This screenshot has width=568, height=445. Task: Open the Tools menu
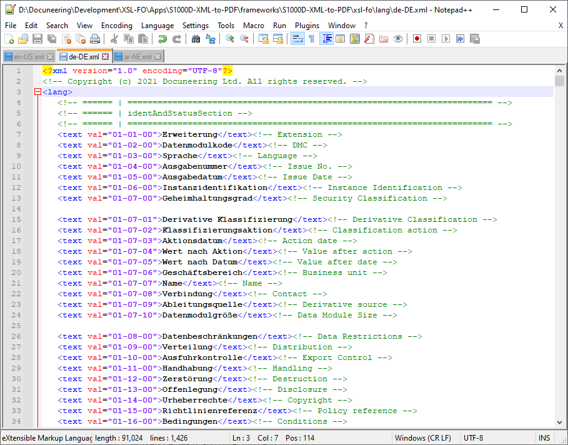coord(226,26)
